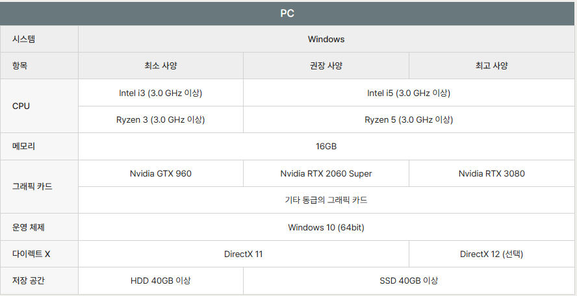Select the HDD 40GB 이상 cell

point(160,281)
